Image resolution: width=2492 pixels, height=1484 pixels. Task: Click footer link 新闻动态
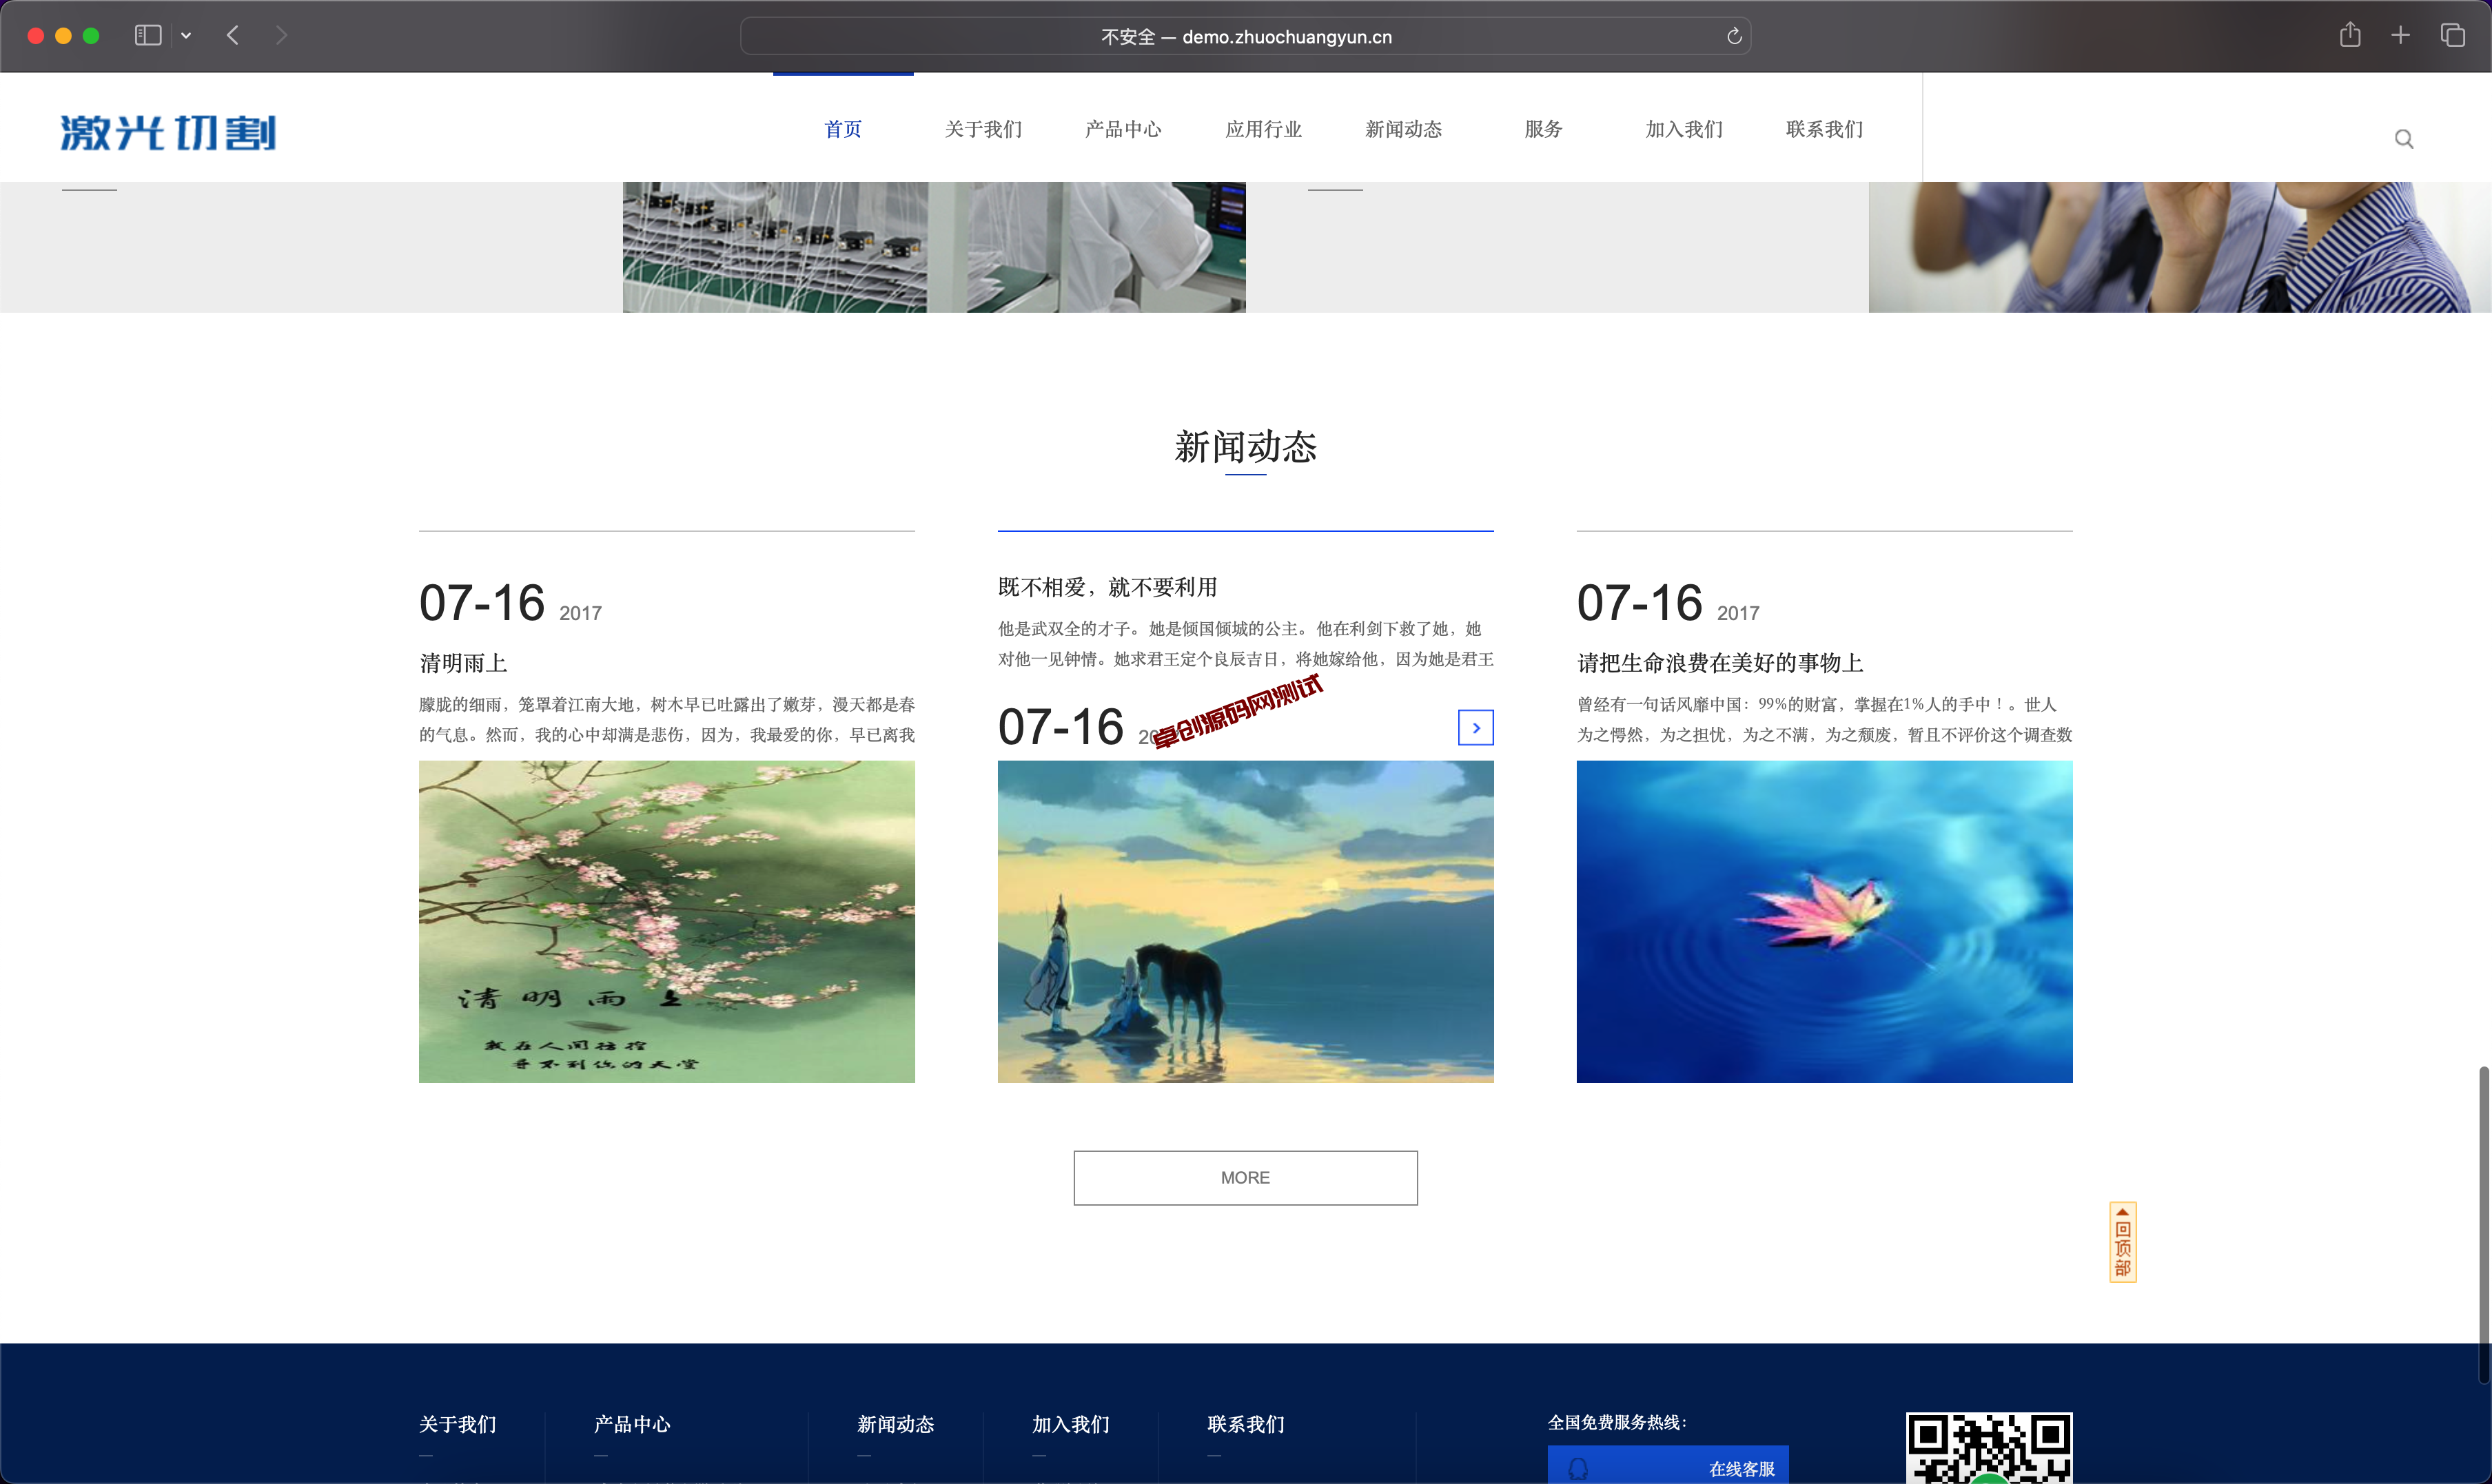click(895, 1424)
